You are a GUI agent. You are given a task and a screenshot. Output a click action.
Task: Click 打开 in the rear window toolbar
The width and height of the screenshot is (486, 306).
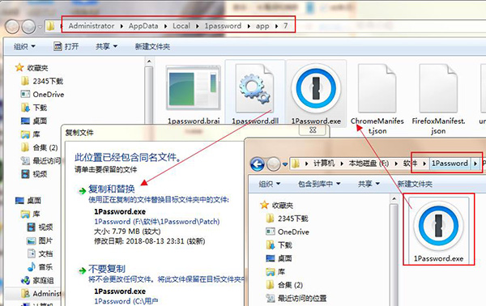click(x=66, y=47)
